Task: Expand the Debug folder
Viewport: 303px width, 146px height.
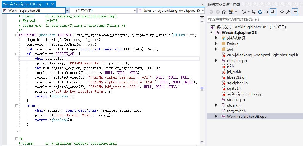Action: [216, 44]
